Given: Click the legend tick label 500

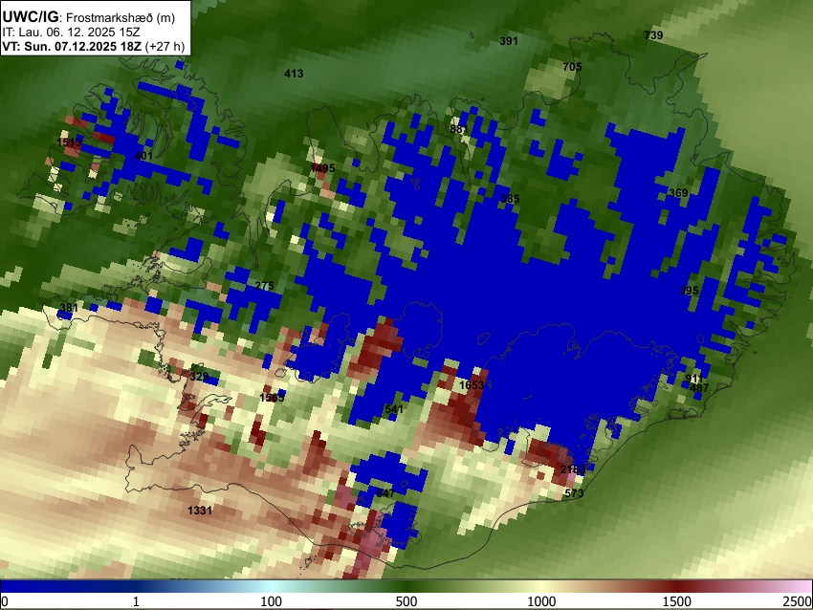Looking at the screenshot, I should point(406,601).
